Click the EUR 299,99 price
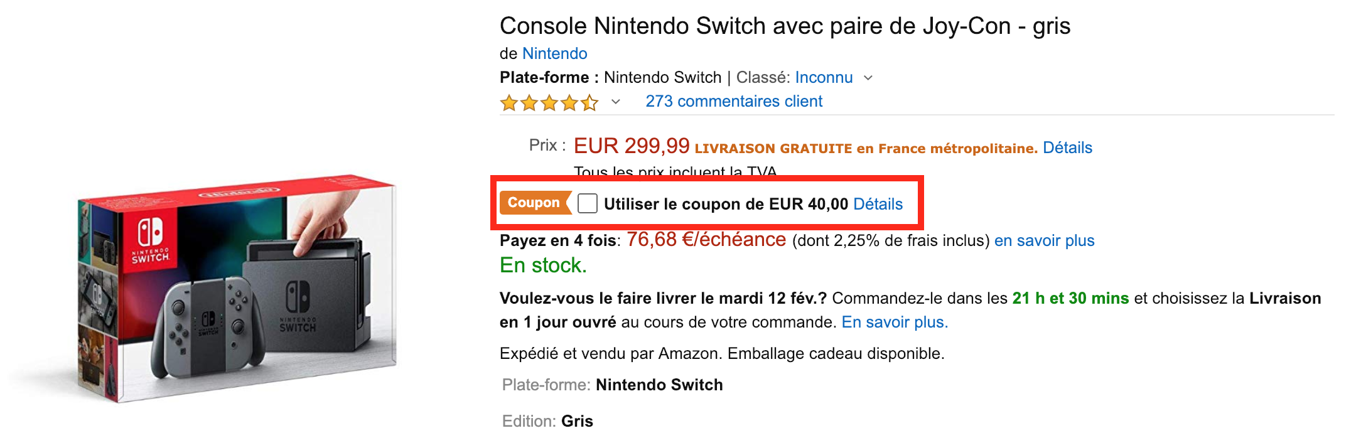This screenshot has width=1356, height=438. click(631, 146)
